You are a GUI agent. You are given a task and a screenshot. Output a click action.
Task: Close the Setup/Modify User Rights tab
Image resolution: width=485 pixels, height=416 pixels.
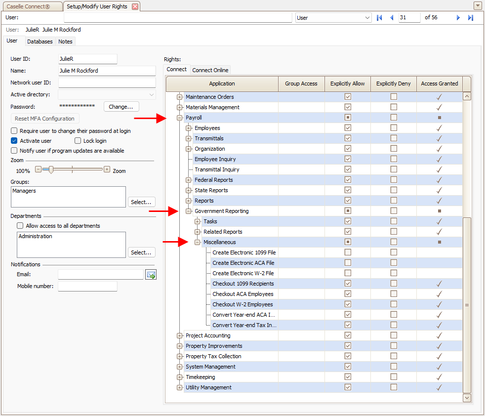point(135,6)
